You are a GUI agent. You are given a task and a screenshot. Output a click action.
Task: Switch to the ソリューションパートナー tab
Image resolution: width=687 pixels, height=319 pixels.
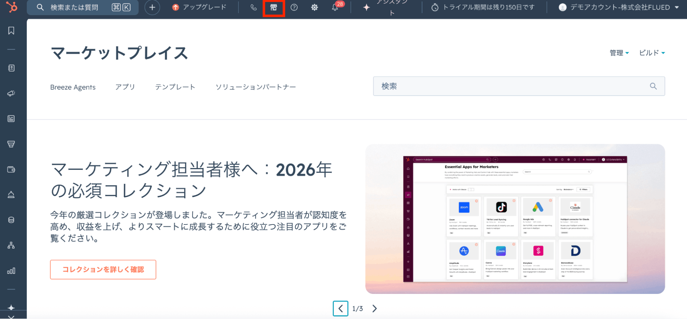point(256,87)
